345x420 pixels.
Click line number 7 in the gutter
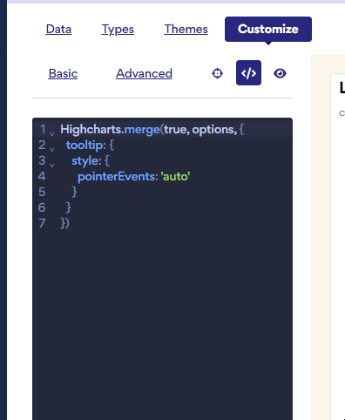click(x=42, y=223)
